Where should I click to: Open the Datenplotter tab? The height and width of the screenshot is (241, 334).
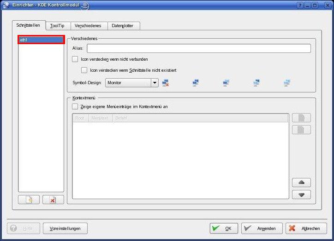coord(124,26)
